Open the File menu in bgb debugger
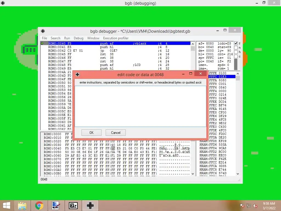The height and width of the screenshot is (211, 281). [x=44, y=38]
